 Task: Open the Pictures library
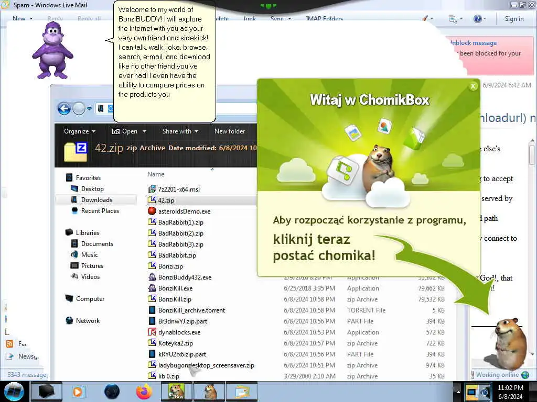point(92,265)
